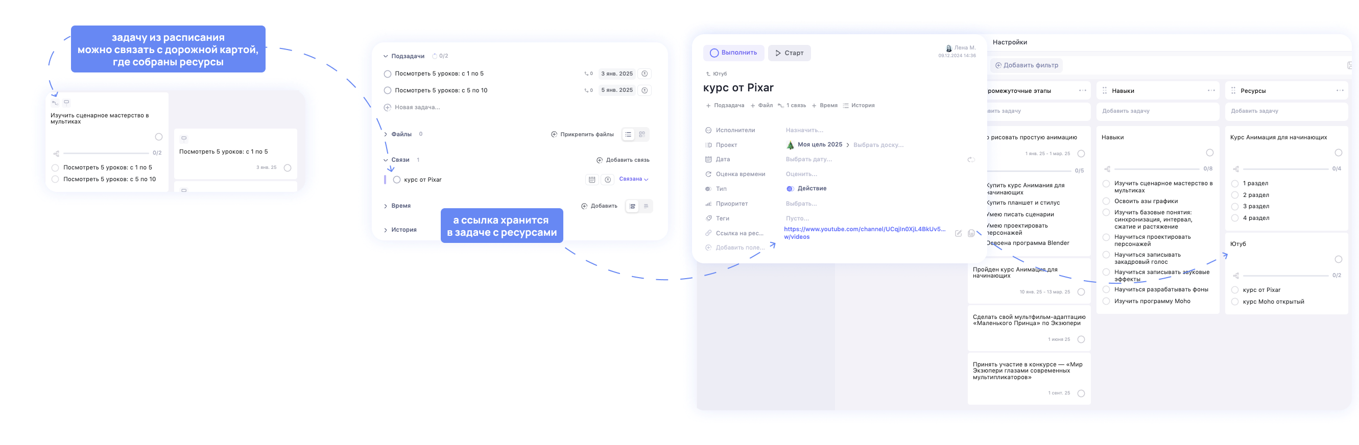Open the YouTube channel link
Screen dimensions: 1359x445
click(x=864, y=229)
